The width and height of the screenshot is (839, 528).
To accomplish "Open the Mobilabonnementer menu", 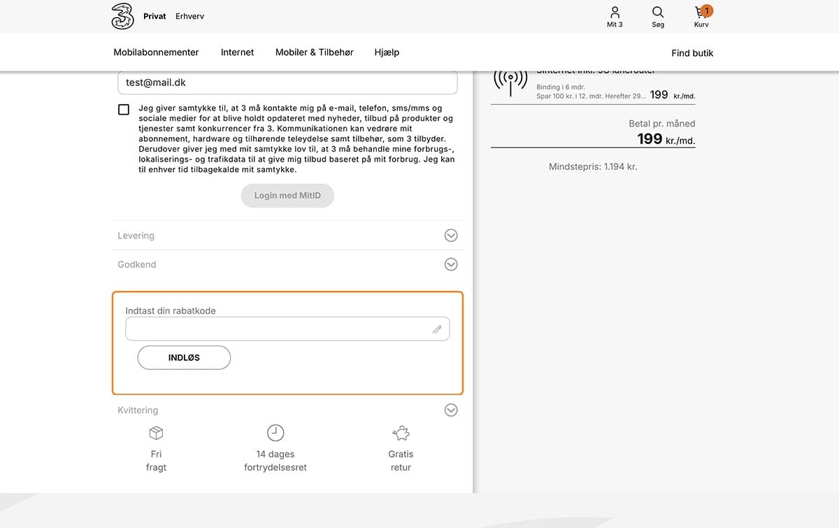I will [x=156, y=52].
